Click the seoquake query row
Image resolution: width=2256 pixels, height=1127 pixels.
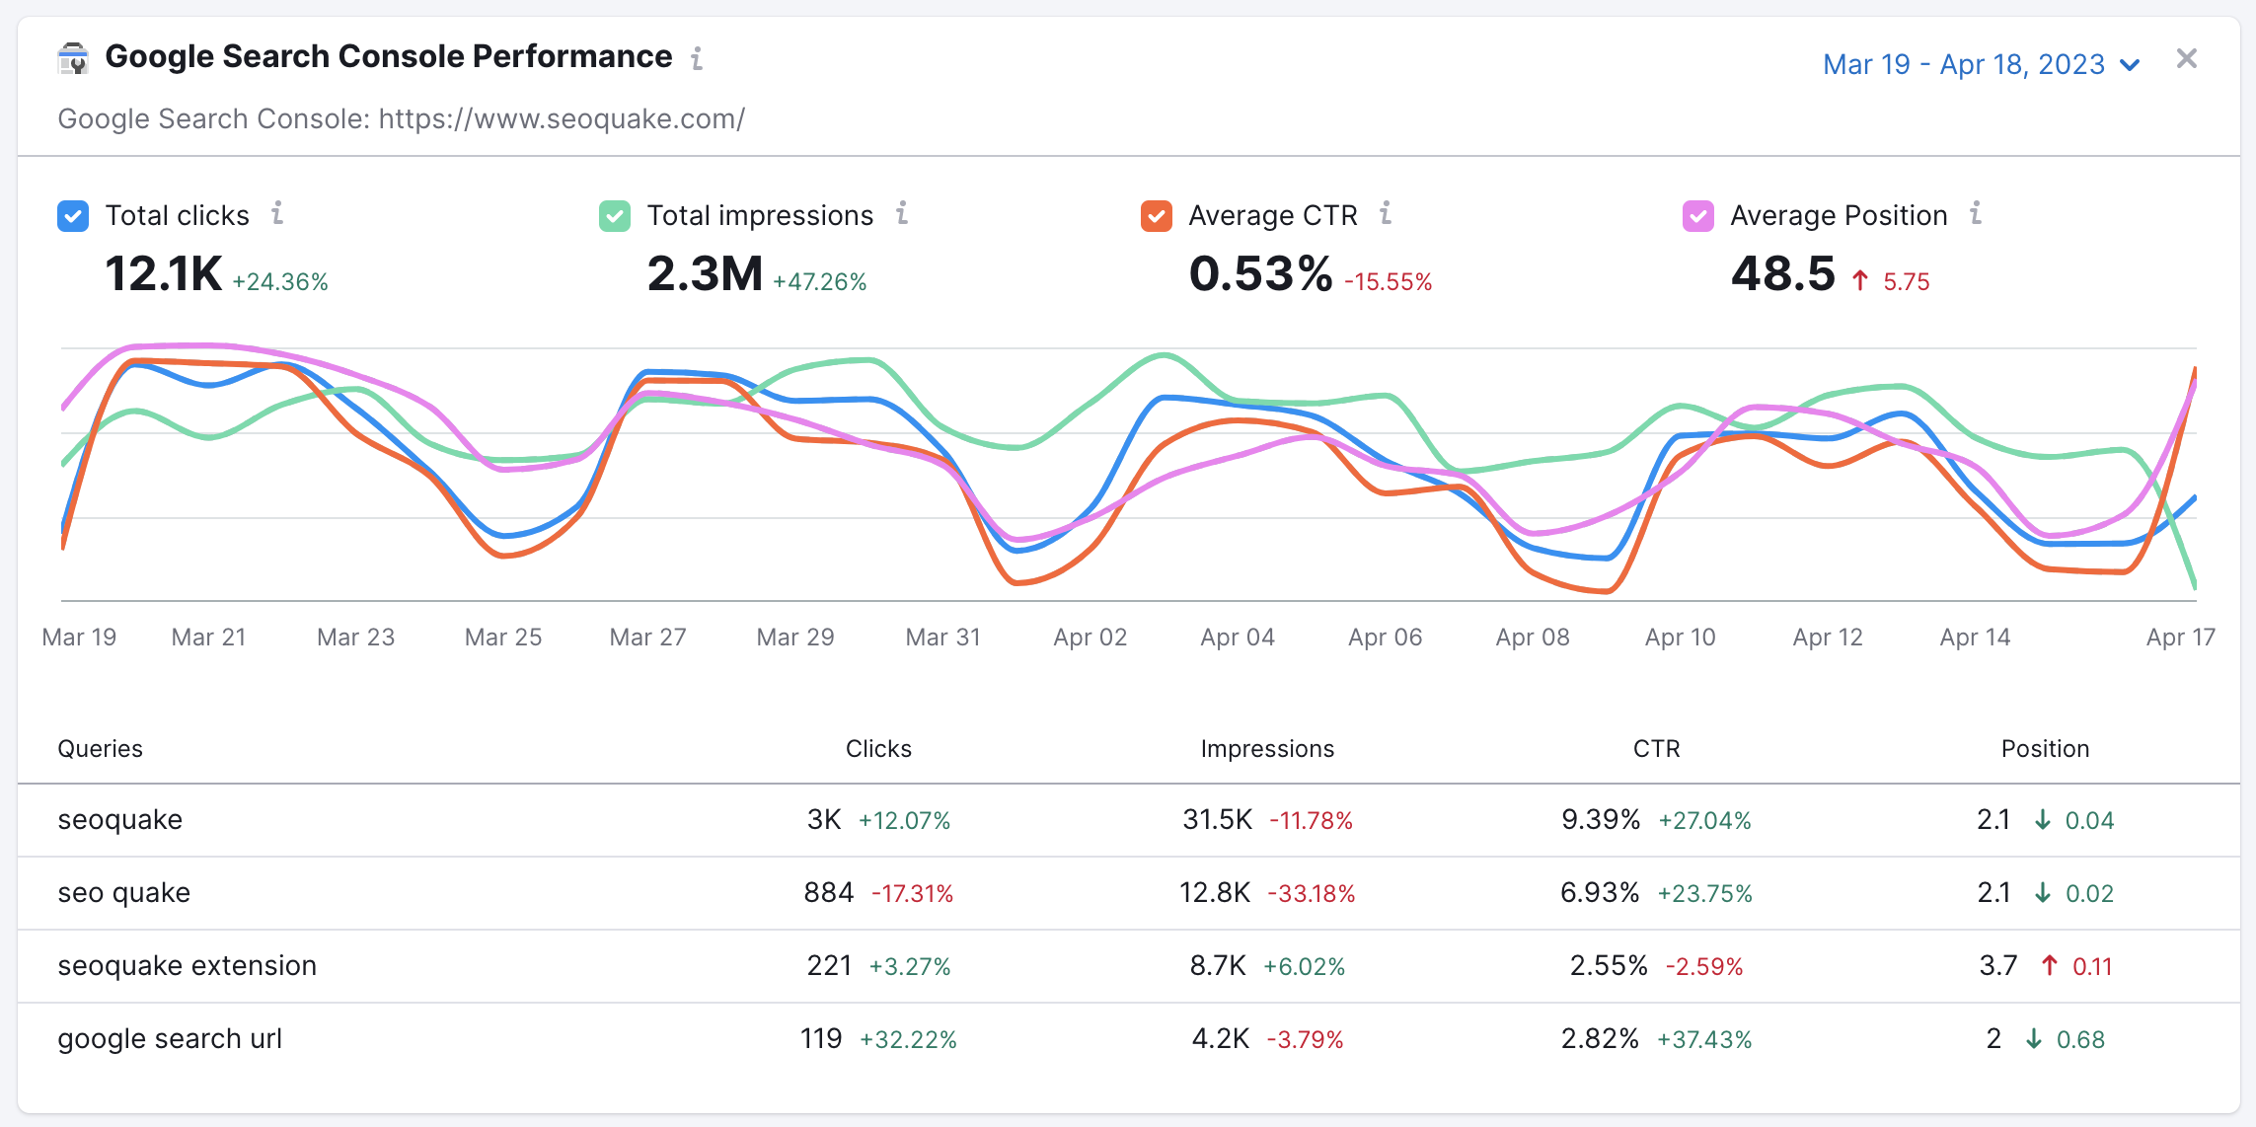point(119,819)
